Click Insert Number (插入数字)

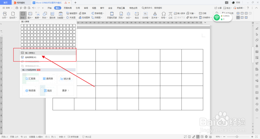click(x=179, y=13)
